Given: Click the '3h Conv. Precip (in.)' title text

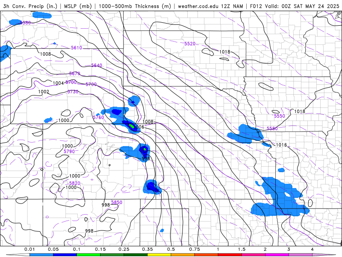Looking at the screenshot, I should 30,6.
